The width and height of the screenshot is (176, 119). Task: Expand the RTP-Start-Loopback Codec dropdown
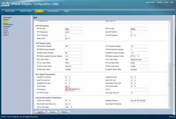coord(135,56)
